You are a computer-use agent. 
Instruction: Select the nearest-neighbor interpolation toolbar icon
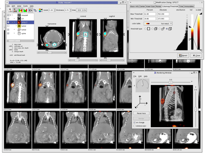[x=10, y=10]
